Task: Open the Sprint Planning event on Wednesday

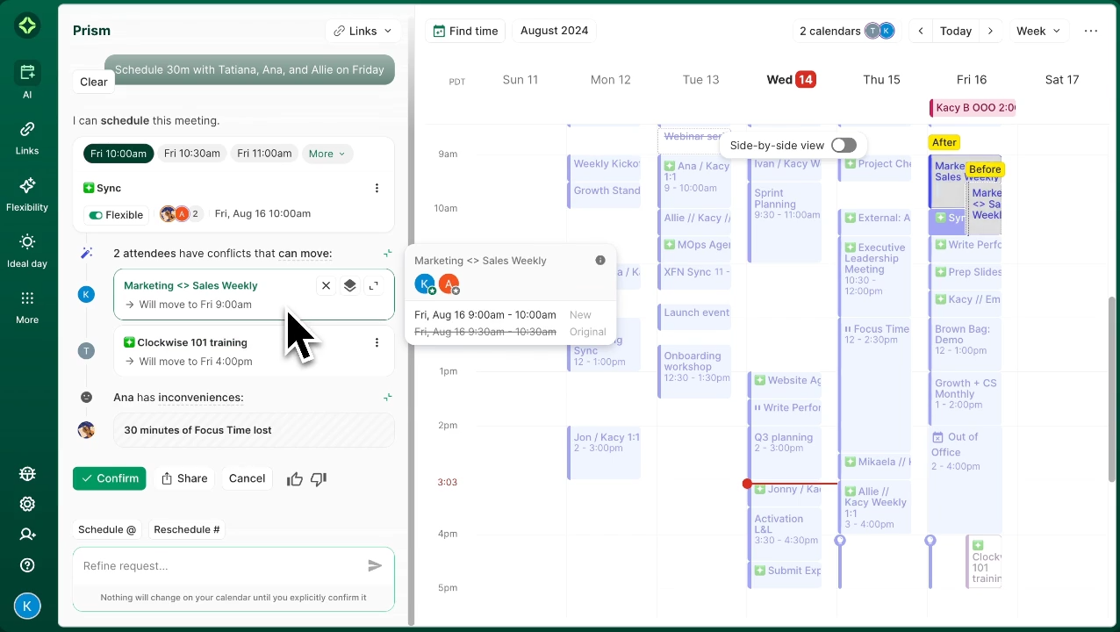Action: point(786,223)
